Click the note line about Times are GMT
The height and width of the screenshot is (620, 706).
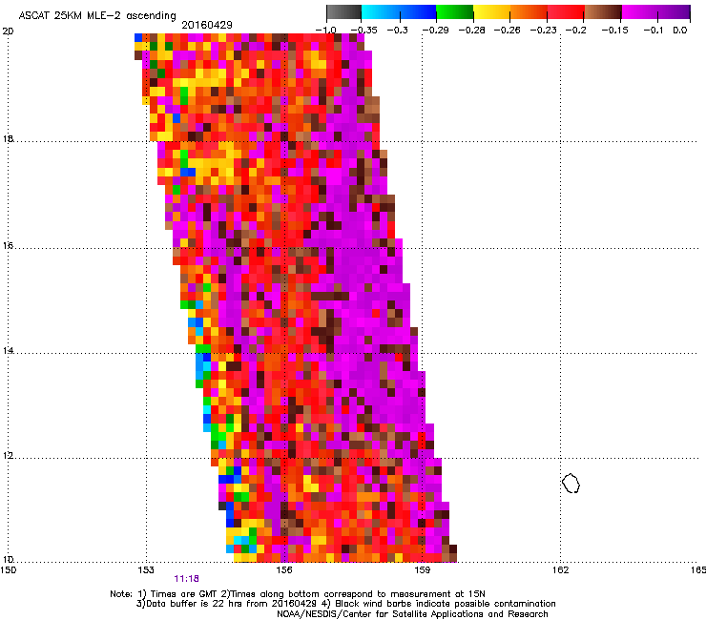point(298,594)
